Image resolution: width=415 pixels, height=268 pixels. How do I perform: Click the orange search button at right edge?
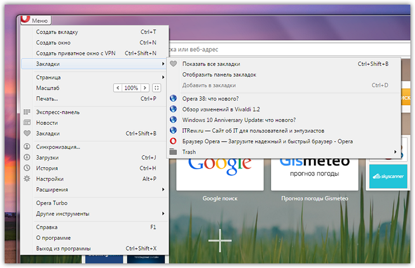pos(406,98)
